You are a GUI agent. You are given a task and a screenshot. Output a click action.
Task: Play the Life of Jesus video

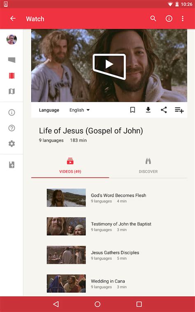click(109, 66)
